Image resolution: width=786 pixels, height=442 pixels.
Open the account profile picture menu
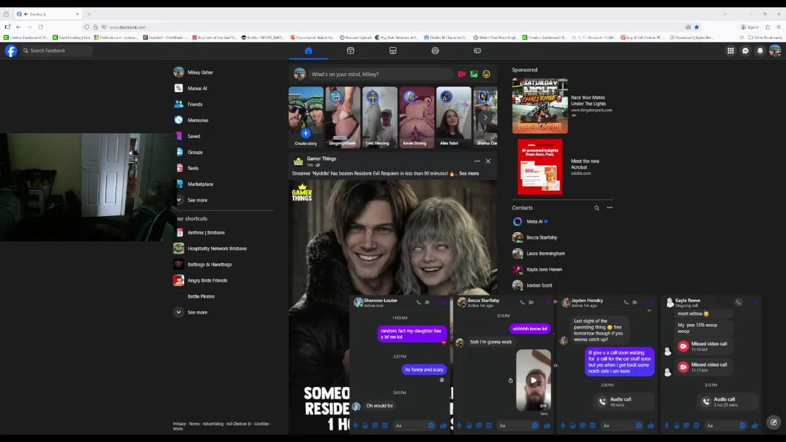(775, 50)
